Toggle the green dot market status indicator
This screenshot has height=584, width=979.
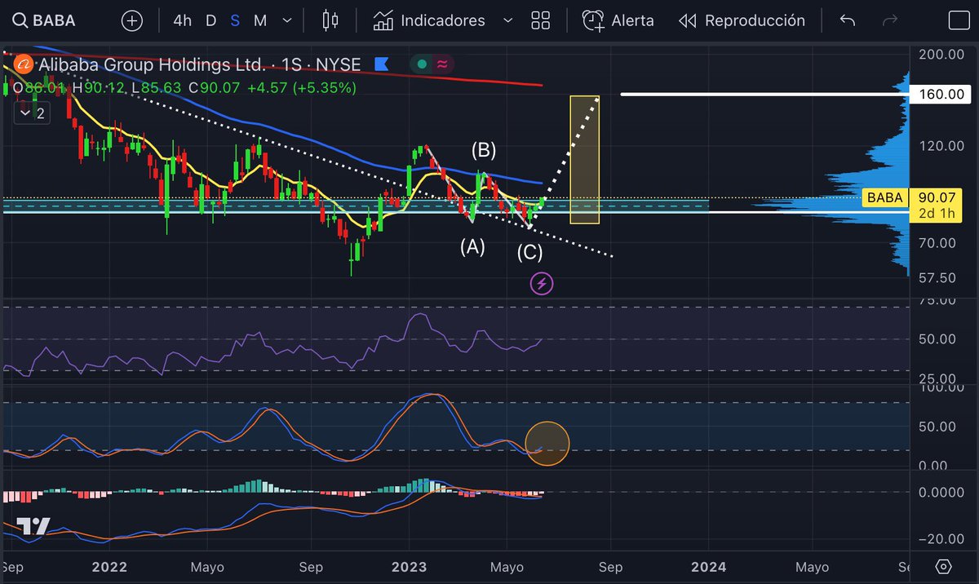pyautogui.click(x=421, y=64)
